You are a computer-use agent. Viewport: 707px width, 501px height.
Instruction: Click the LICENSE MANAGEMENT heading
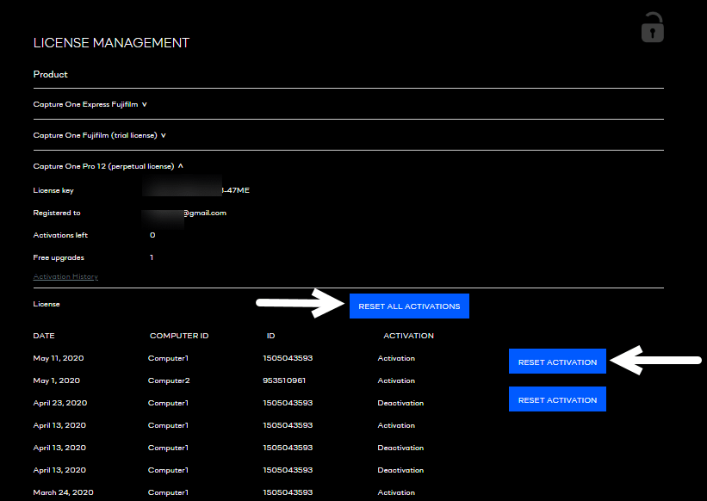[110, 42]
